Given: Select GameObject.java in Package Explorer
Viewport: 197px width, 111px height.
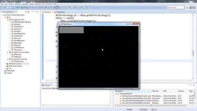Looking at the screenshot, I should tap(19, 34).
